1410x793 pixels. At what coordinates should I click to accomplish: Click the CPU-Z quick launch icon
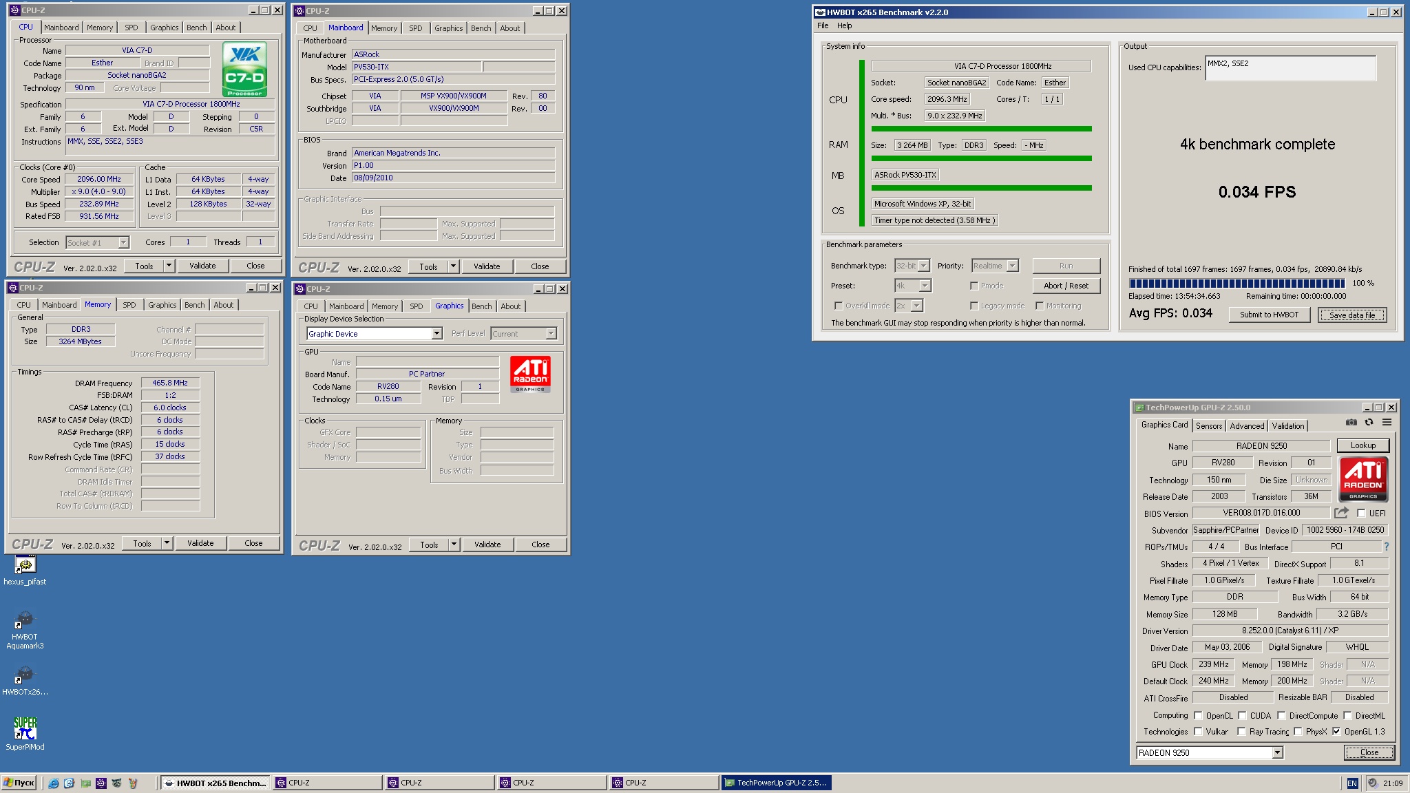[x=101, y=783]
